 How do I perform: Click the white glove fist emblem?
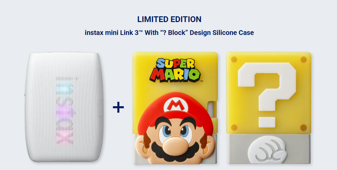pos(267,151)
